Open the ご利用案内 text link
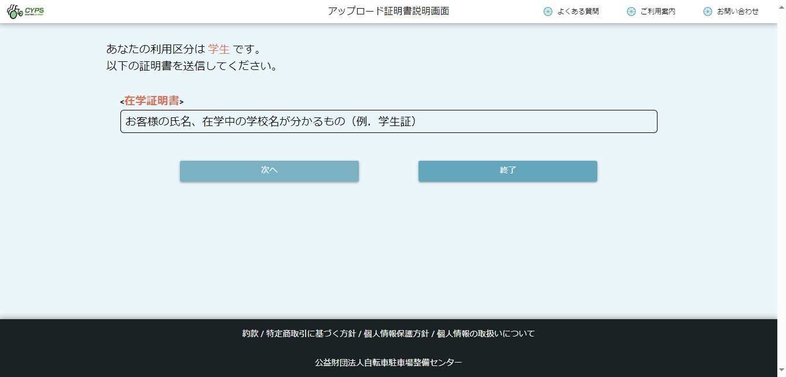The image size is (786, 377). (658, 12)
